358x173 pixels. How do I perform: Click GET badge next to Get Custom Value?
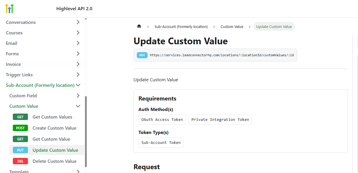tap(20, 139)
